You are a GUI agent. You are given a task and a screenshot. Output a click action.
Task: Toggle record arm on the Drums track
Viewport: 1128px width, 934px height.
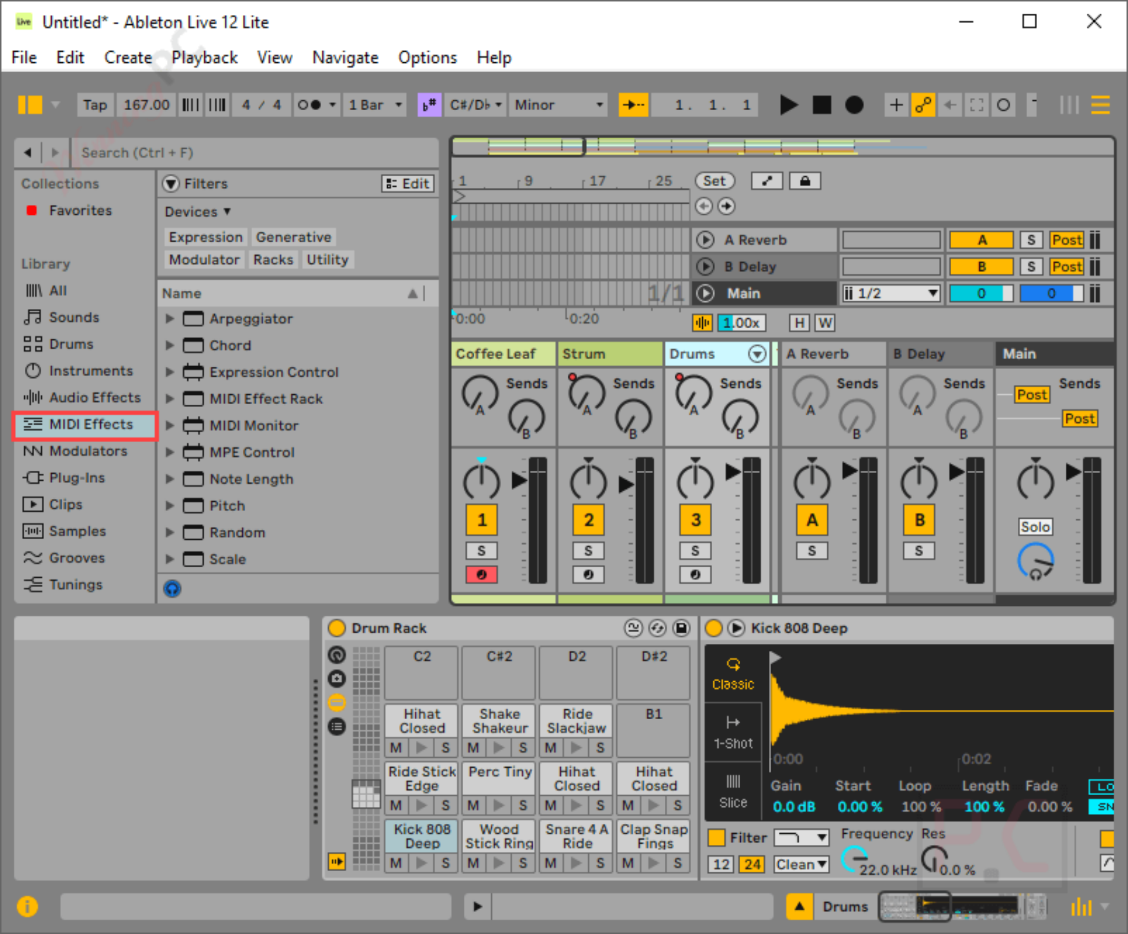696,574
